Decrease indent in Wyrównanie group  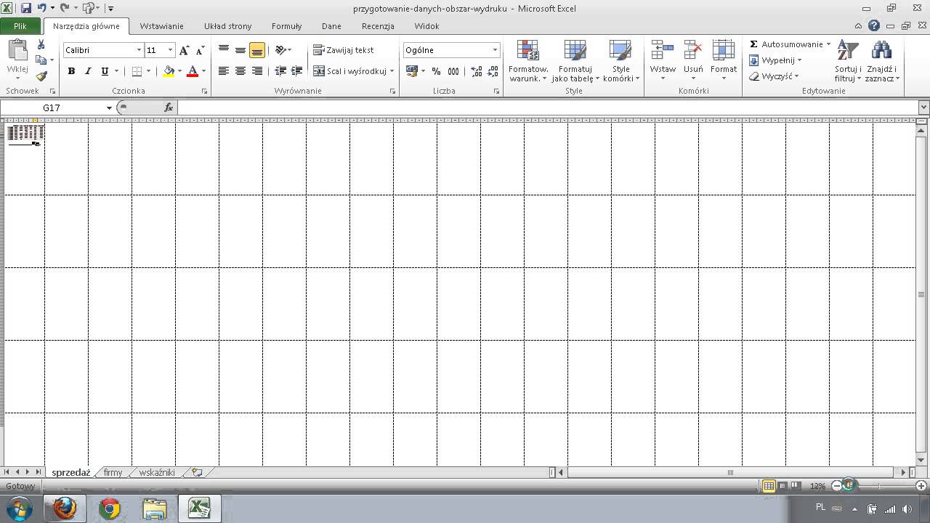click(x=280, y=71)
